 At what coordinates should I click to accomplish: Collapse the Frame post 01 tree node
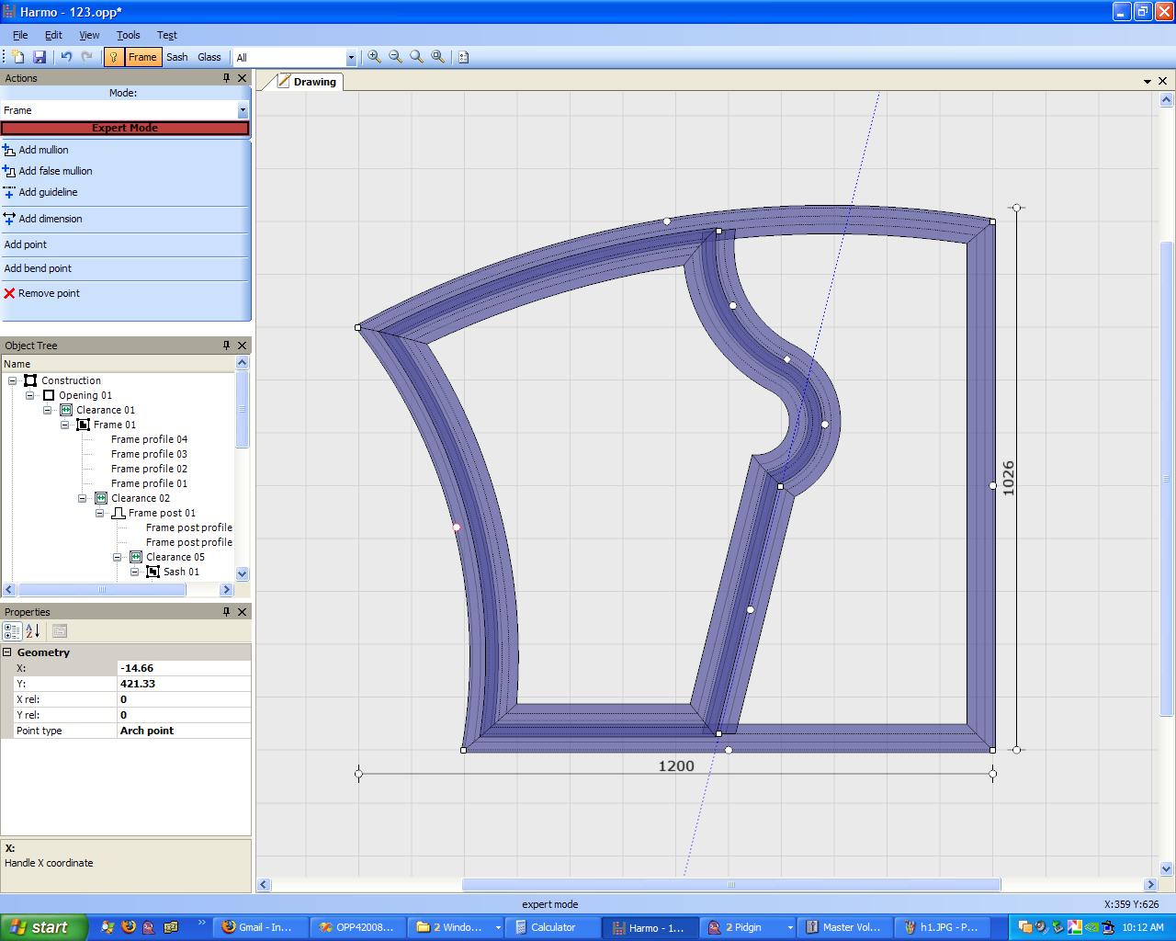100,513
